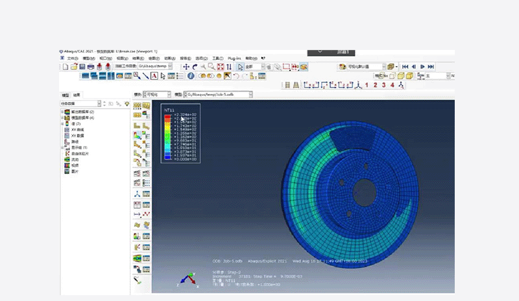Click the red color in NT11 legend

tap(167, 115)
